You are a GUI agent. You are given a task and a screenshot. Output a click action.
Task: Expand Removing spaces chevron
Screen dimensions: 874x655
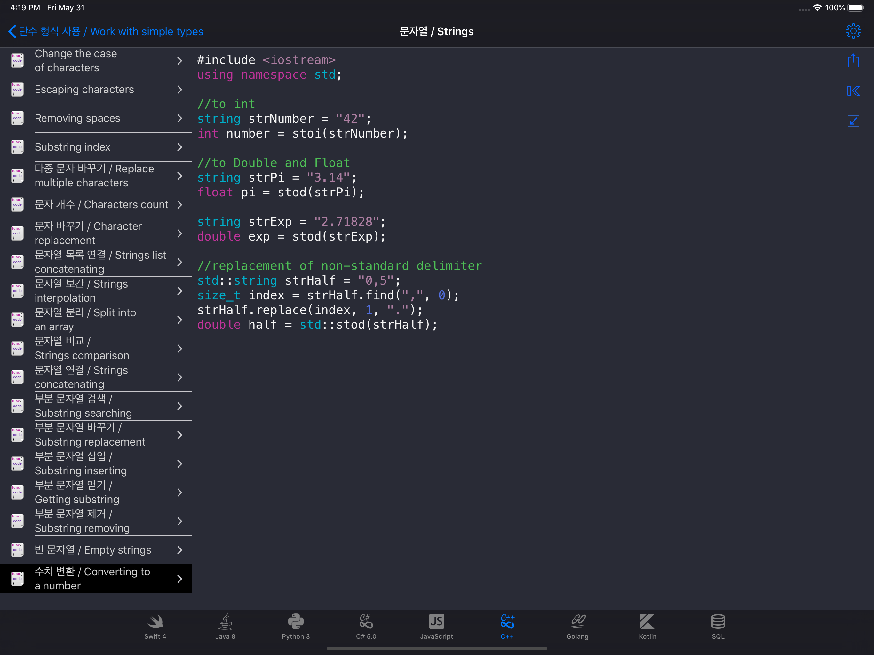[x=180, y=118]
